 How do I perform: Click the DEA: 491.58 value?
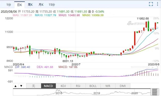(x=45, y=67)
